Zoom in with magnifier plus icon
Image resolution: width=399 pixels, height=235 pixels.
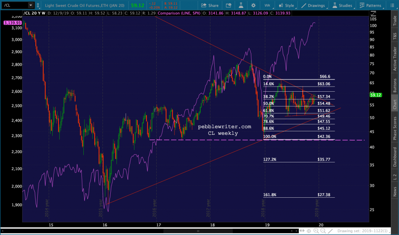click(316, 231)
